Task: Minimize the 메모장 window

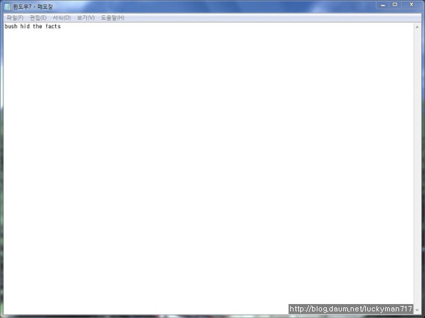Action: point(383,5)
